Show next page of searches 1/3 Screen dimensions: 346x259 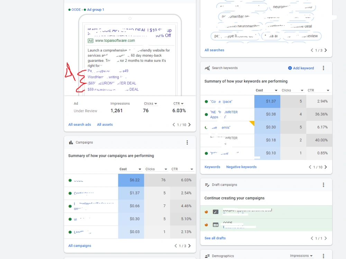tap(326, 50)
